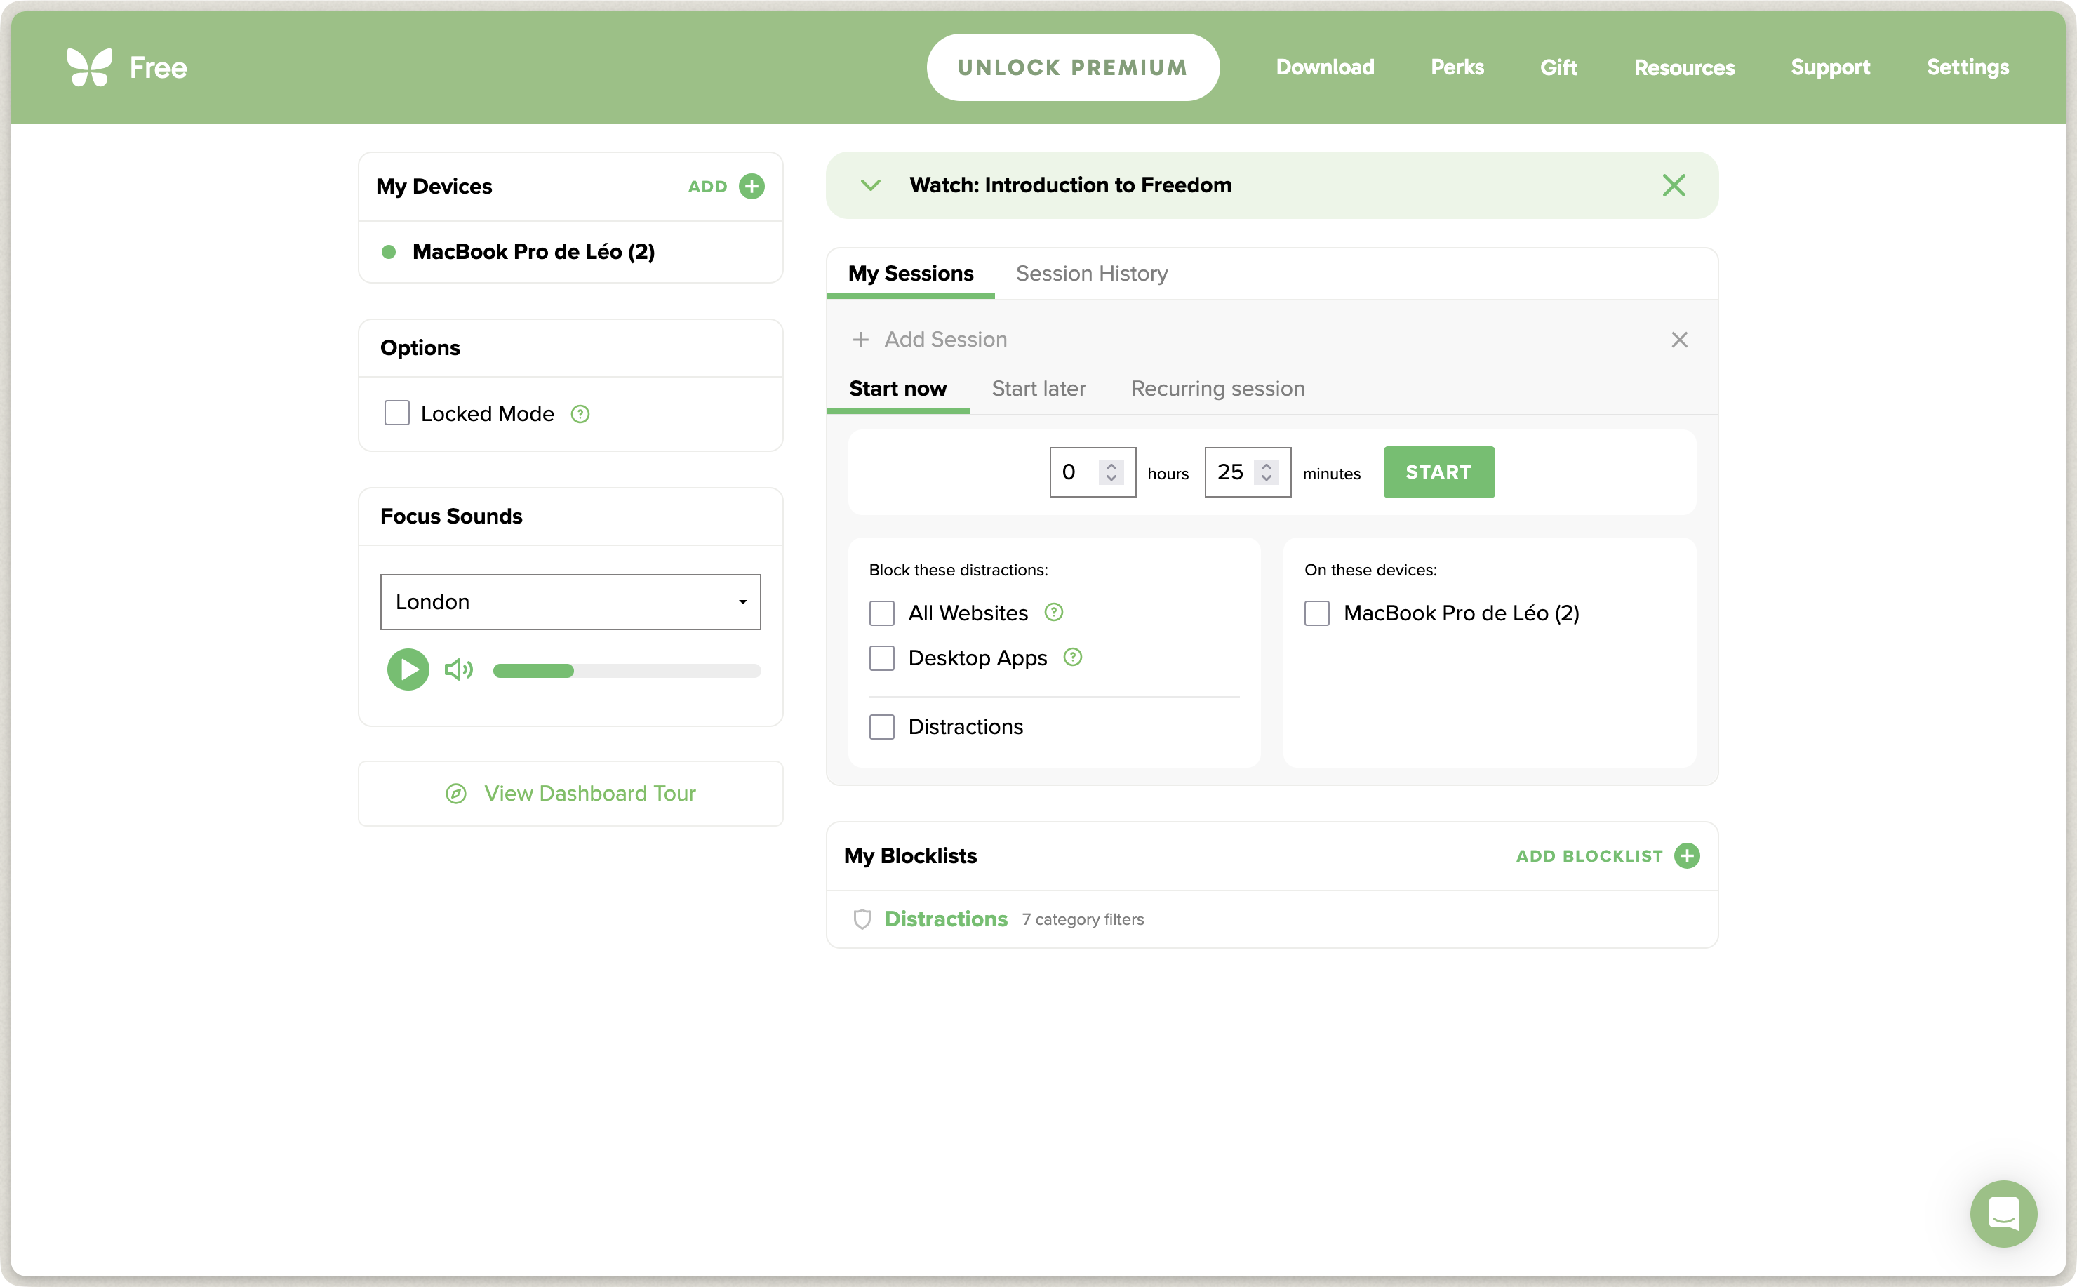Dismiss the Introduction to Freedom banner
The width and height of the screenshot is (2077, 1287).
point(1674,185)
